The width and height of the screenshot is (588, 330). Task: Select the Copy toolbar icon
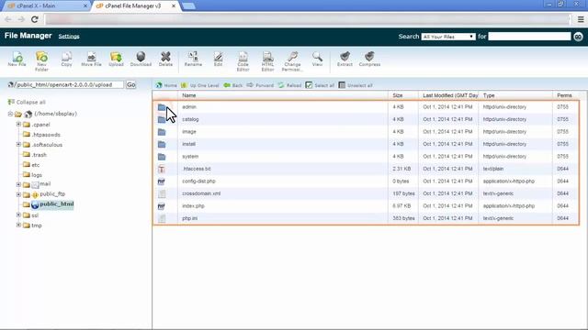pos(66,59)
